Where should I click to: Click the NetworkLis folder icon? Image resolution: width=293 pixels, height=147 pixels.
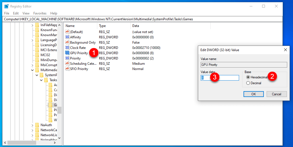click(x=37, y=135)
